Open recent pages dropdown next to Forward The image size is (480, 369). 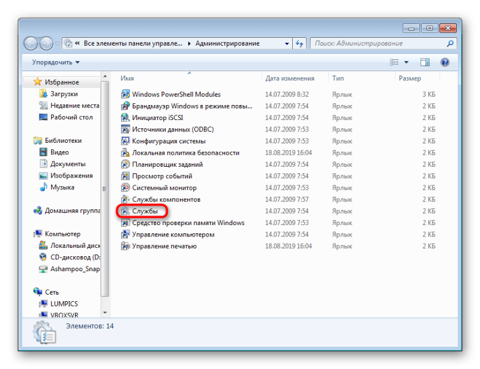[57, 44]
